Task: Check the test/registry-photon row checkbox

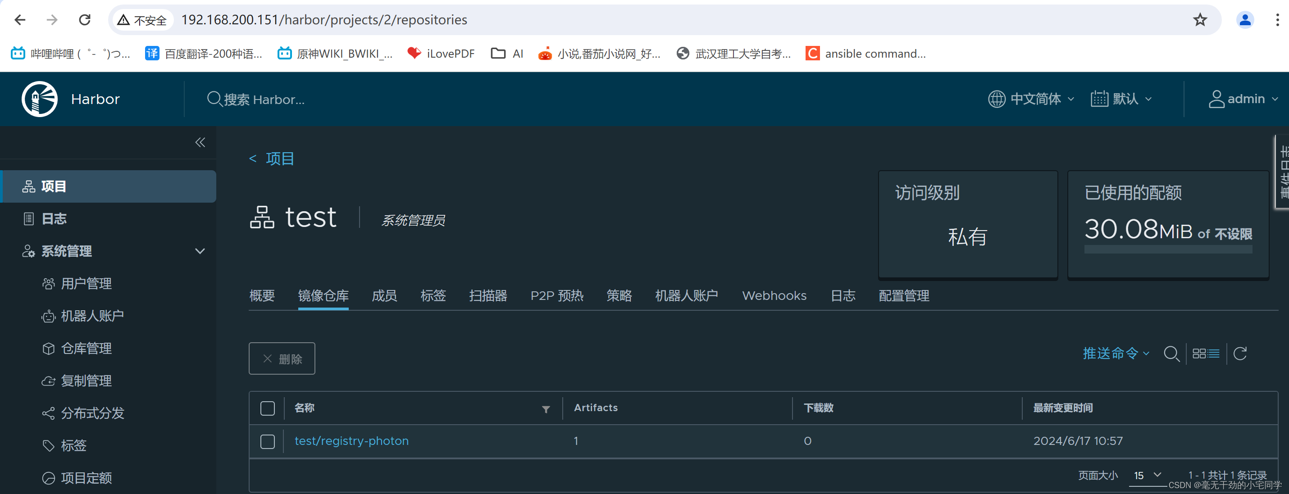Action: (x=268, y=441)
